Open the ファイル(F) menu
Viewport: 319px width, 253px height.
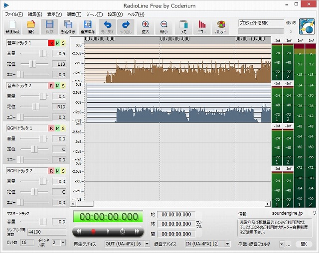coord(14,14)
